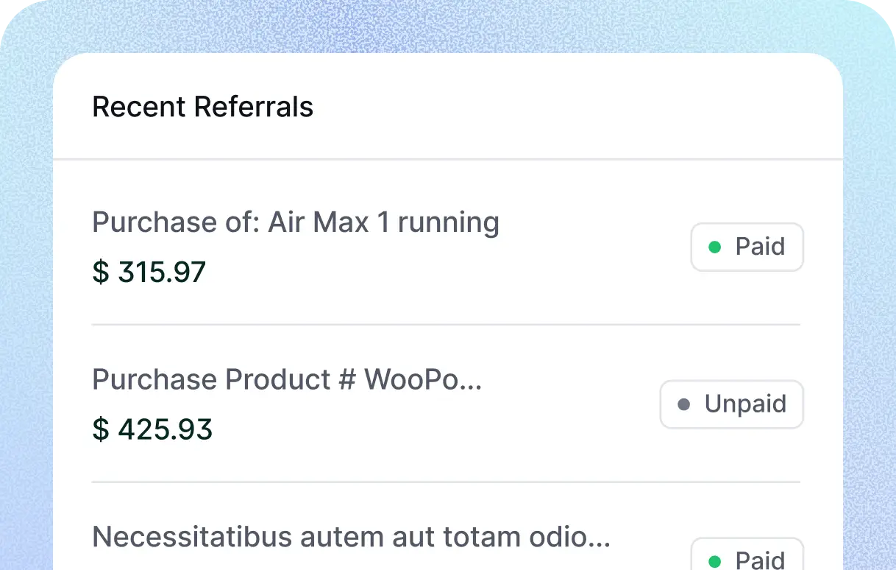The width and height of the screenshot is (896, 570).
Task: Open the Purchase Product # WooPo referral
Action: pyautogui.click(x=286, y=379)
